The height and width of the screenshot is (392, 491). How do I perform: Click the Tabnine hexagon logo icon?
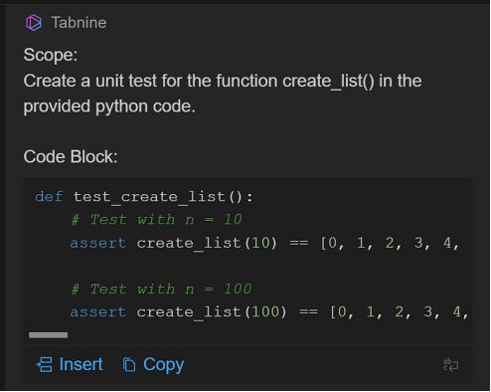point(34,23)
